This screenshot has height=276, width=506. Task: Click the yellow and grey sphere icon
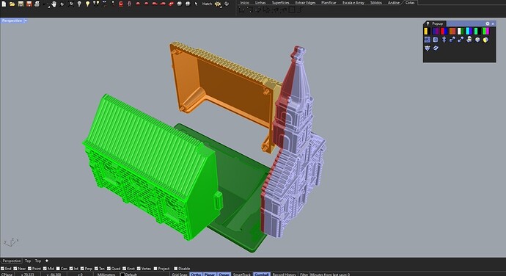click(x=485, y=40)
